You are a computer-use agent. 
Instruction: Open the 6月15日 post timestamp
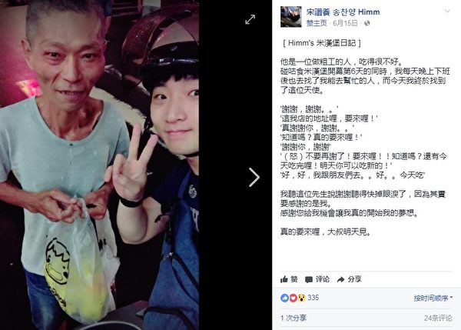tap(345, 23)
